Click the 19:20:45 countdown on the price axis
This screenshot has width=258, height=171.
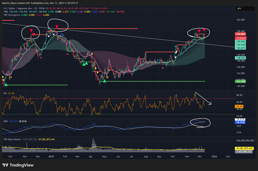coord(240,38)
